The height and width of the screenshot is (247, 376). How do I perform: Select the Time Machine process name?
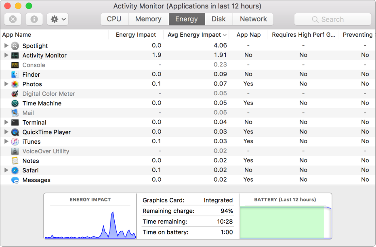42,103
